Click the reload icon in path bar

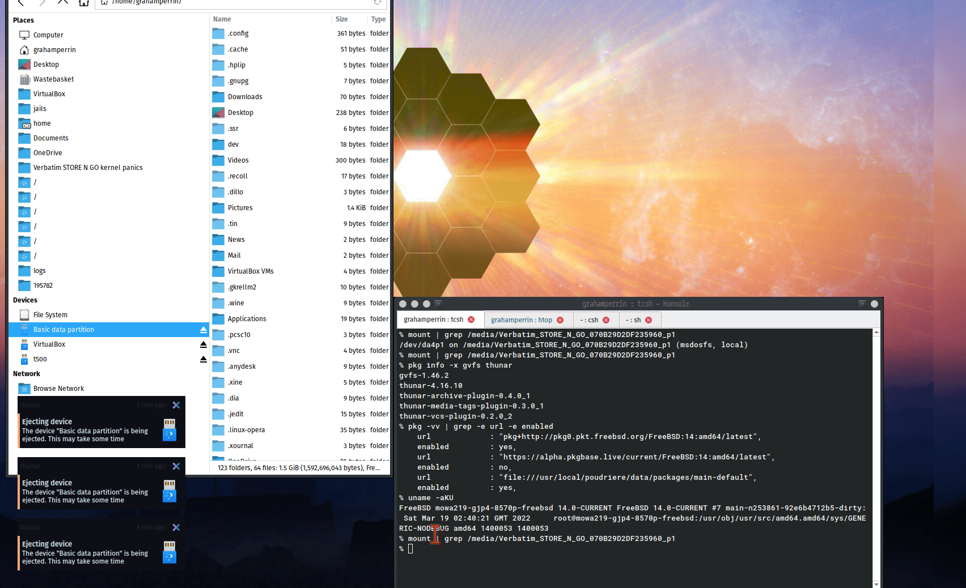tap(378, 3)
